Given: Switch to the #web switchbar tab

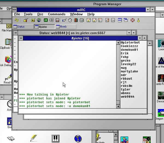Looking at the screenshot, I should pos(66,27).
